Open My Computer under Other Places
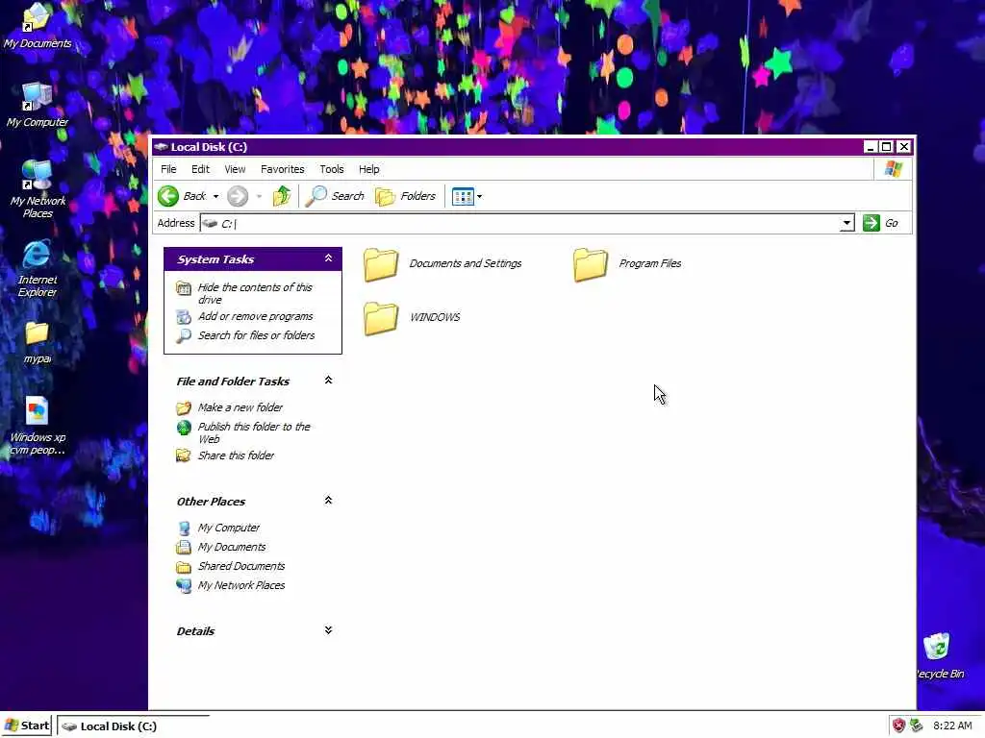Screen dimensions: 985x738 [229, 528]
